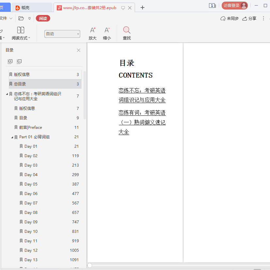The width and height of the screenshot is (270, 270).
Task: Click the 访客登录 login button
Action: click(x=234, y=6)
